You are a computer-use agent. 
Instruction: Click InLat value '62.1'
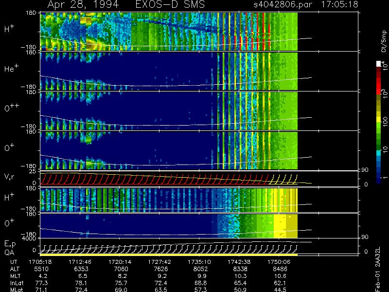280,283
